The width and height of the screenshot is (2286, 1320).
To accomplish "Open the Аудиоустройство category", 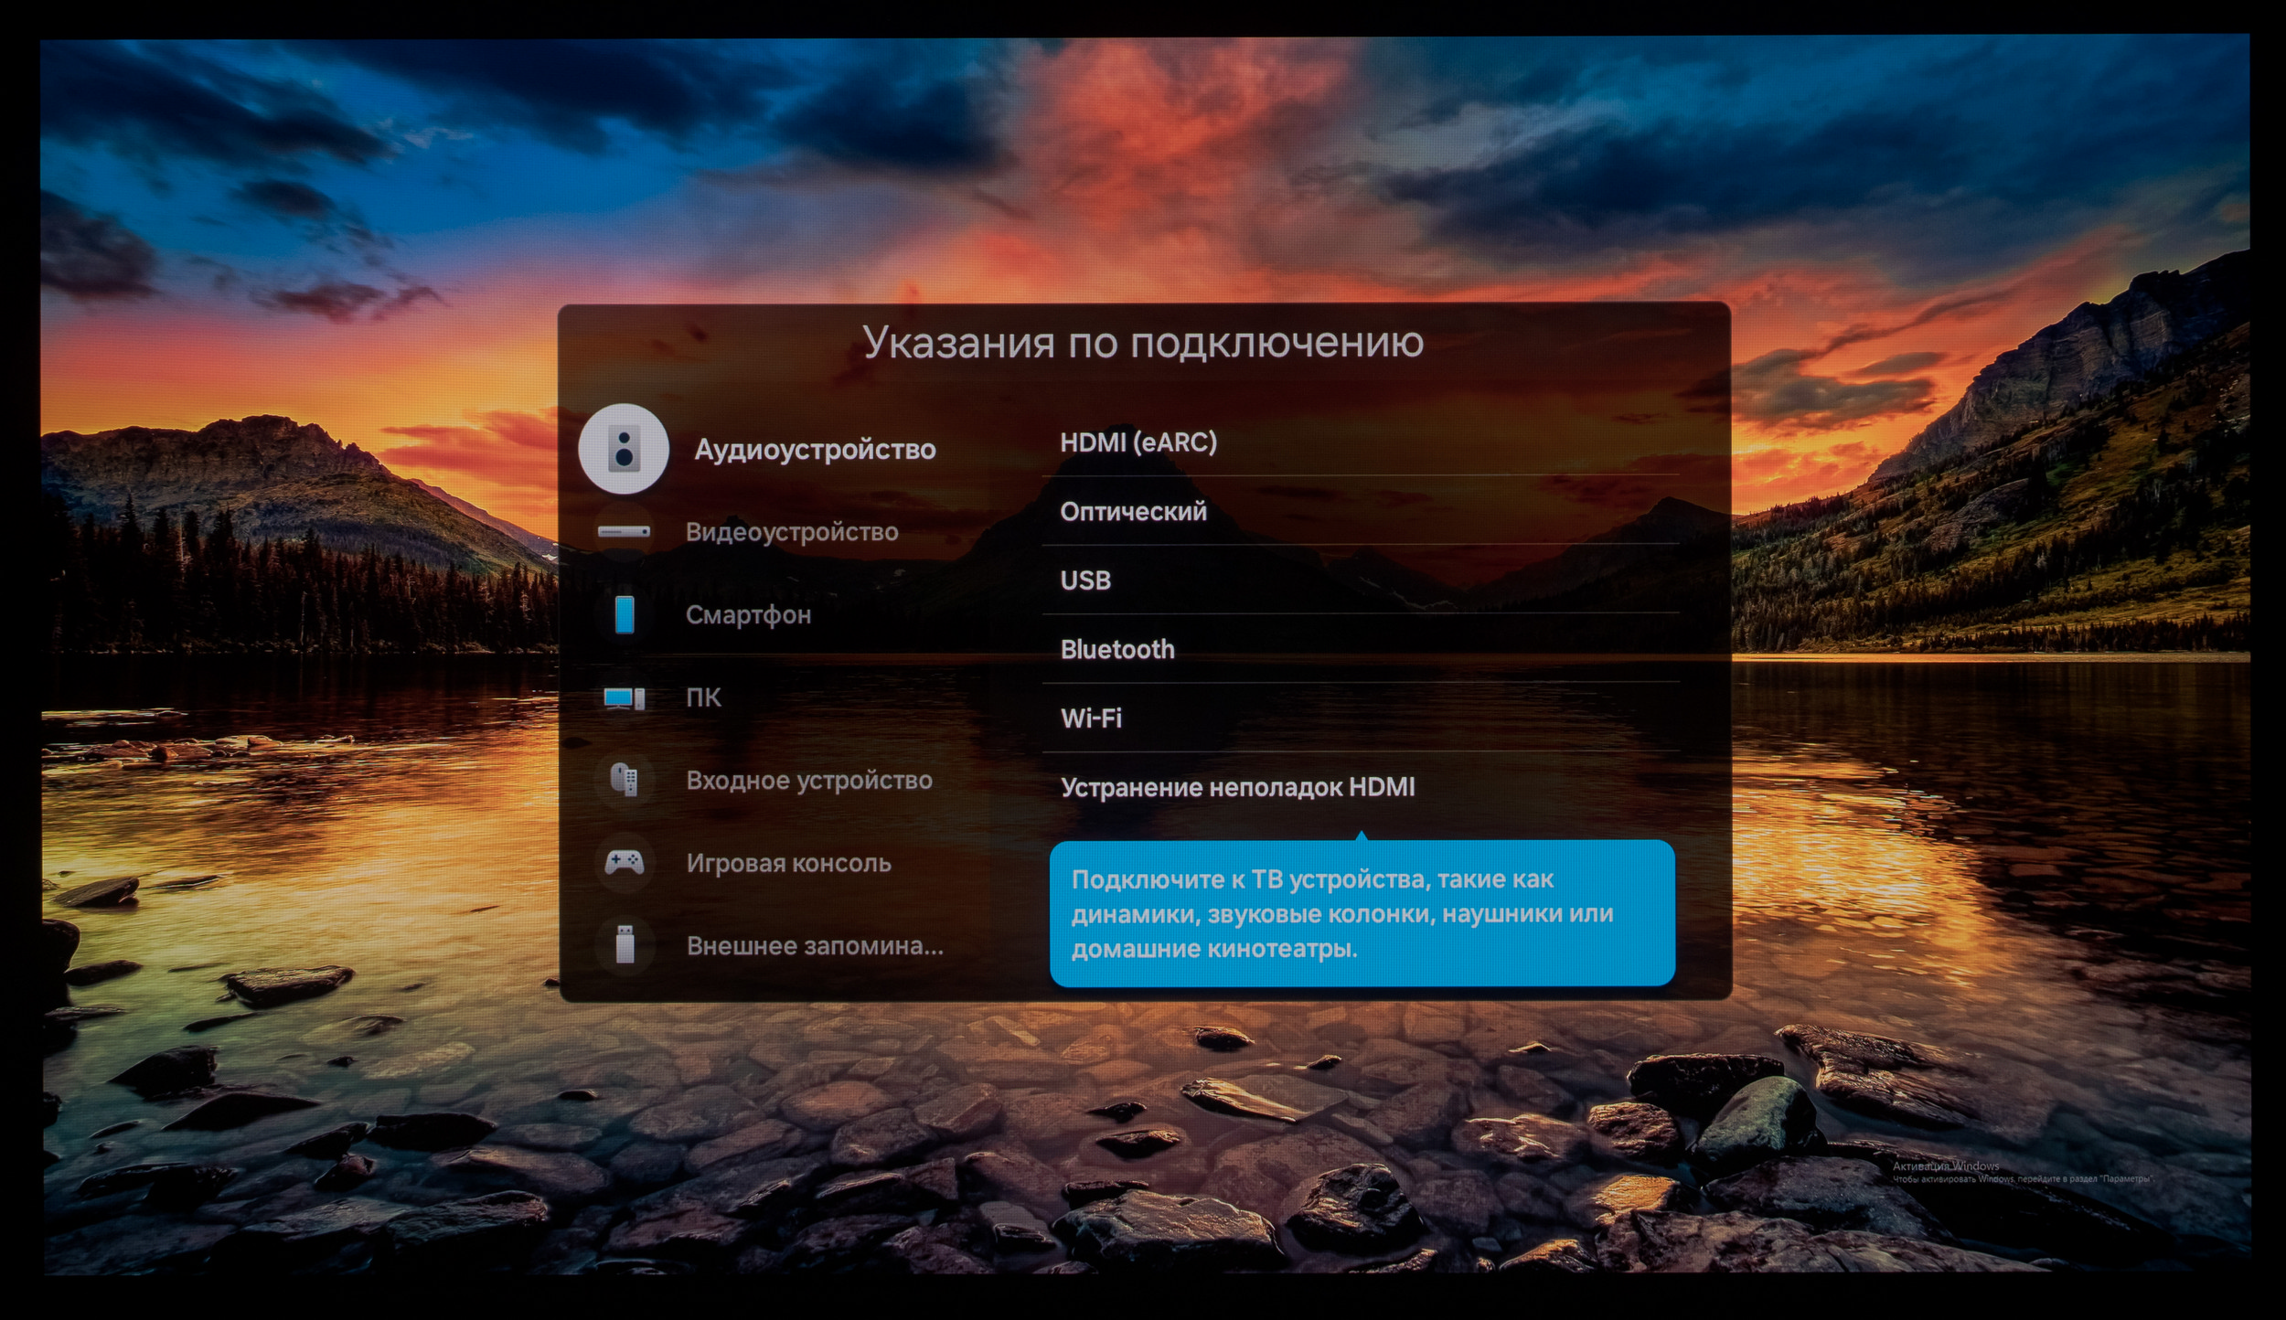I will click(814, 450).
